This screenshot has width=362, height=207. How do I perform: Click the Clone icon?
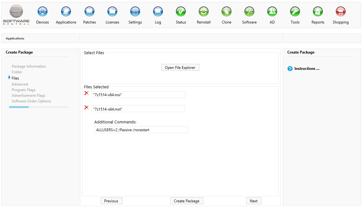coord(227,12)
